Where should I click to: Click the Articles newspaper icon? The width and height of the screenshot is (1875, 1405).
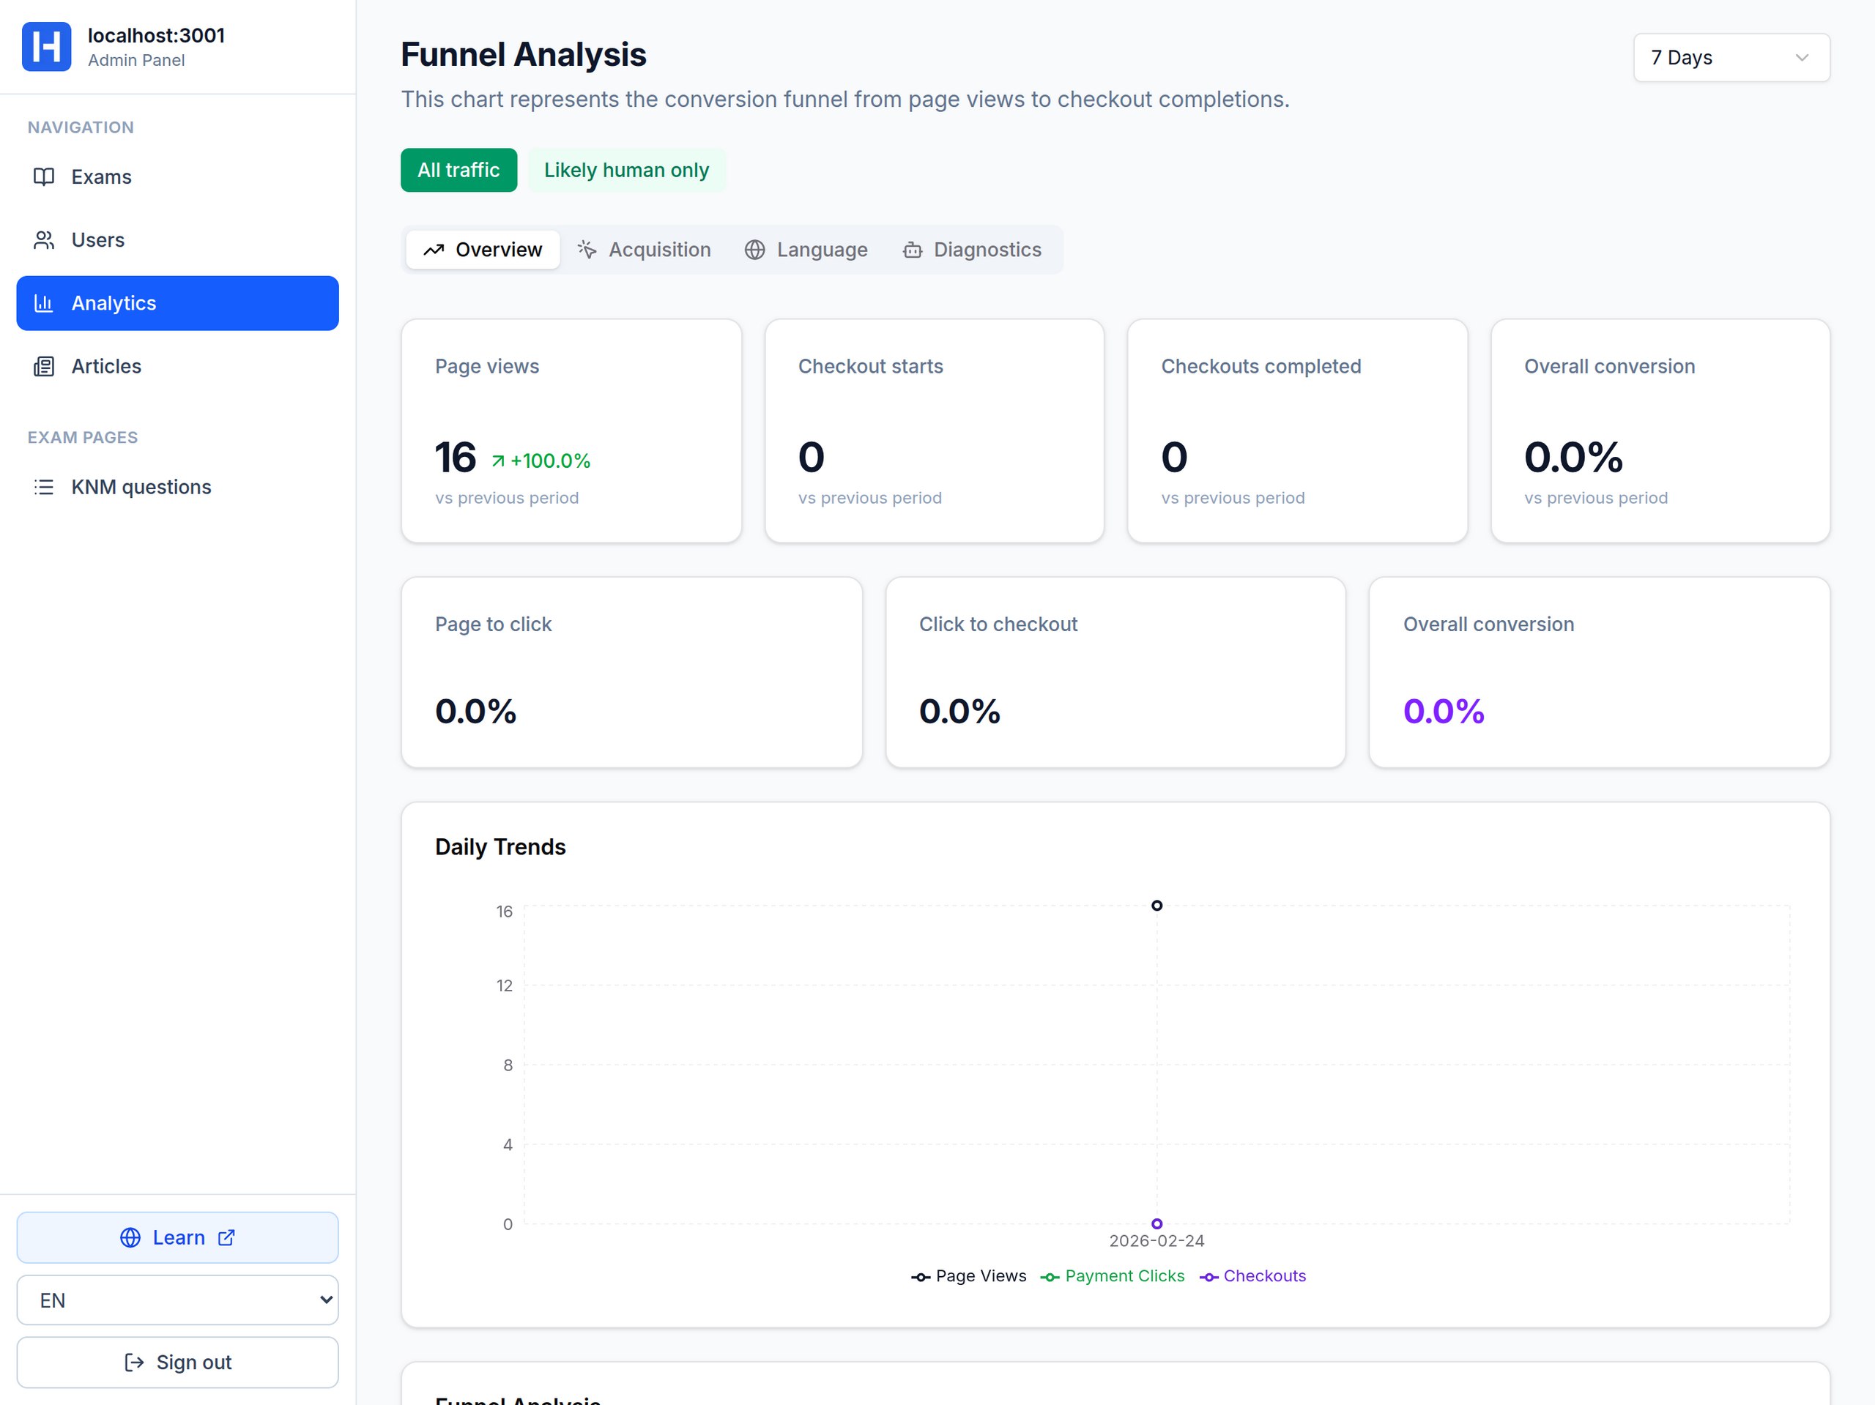(43, 366)
